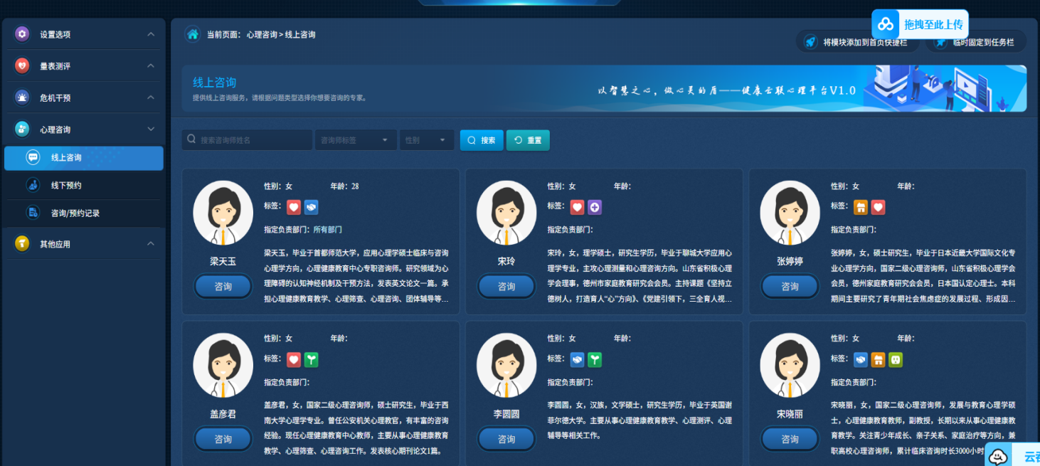1040x466 pixels.
Task: Click the home icon in breadcrumb bar
Action: click(x=192, y=34)
